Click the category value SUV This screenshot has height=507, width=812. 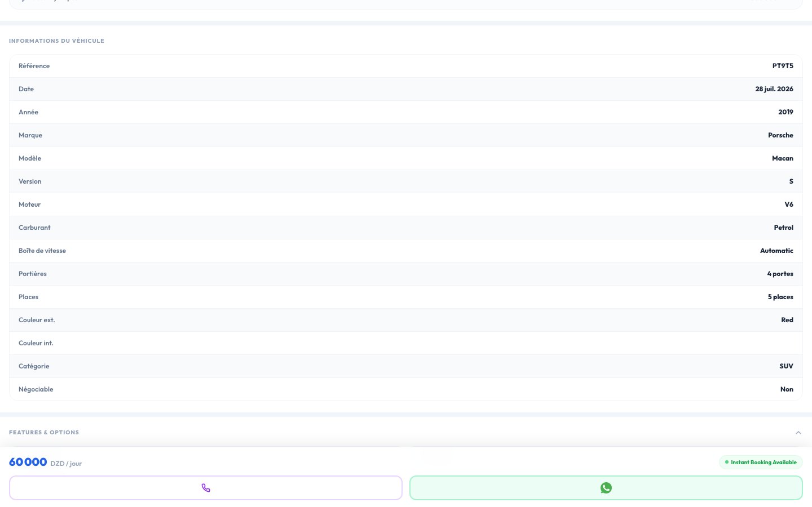click(786, 366)
